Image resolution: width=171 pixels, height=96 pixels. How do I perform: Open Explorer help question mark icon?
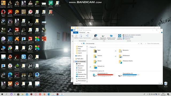click(162, 33)
